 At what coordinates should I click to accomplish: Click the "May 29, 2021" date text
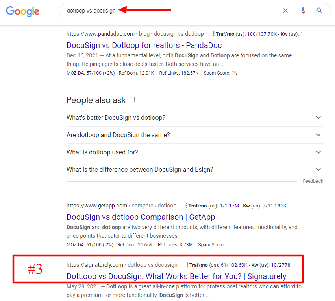[83, 286]
